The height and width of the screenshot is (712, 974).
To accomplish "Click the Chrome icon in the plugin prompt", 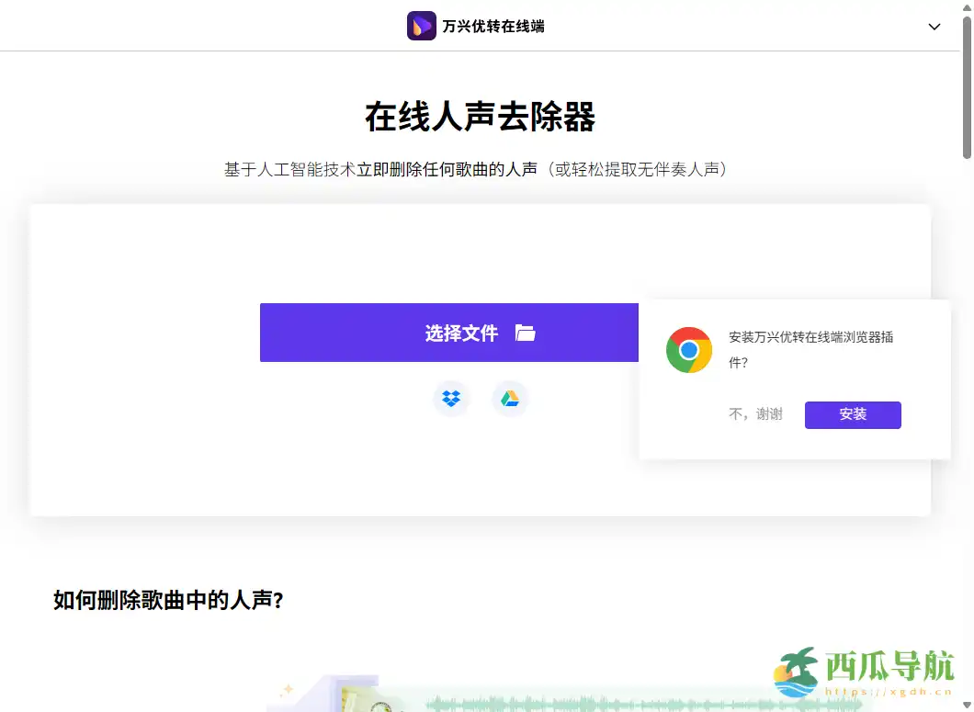I will 689,350.
